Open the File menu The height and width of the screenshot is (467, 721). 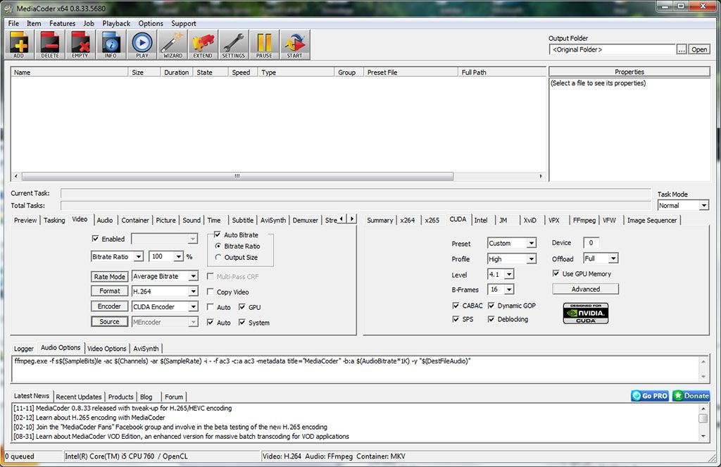[14, 23]
